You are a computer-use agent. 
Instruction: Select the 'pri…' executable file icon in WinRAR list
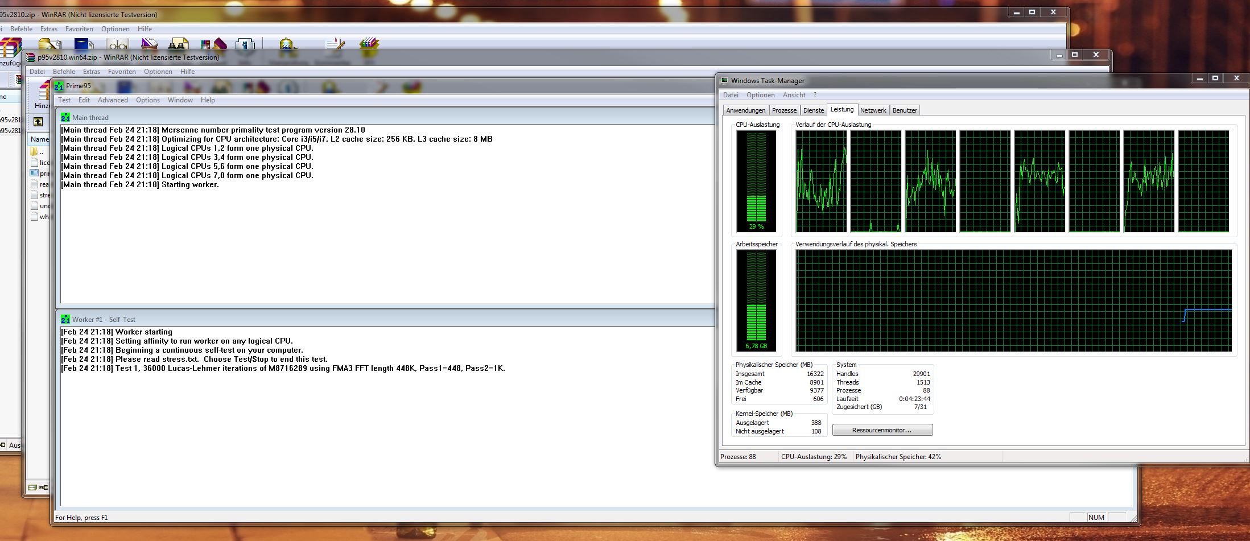34,174
